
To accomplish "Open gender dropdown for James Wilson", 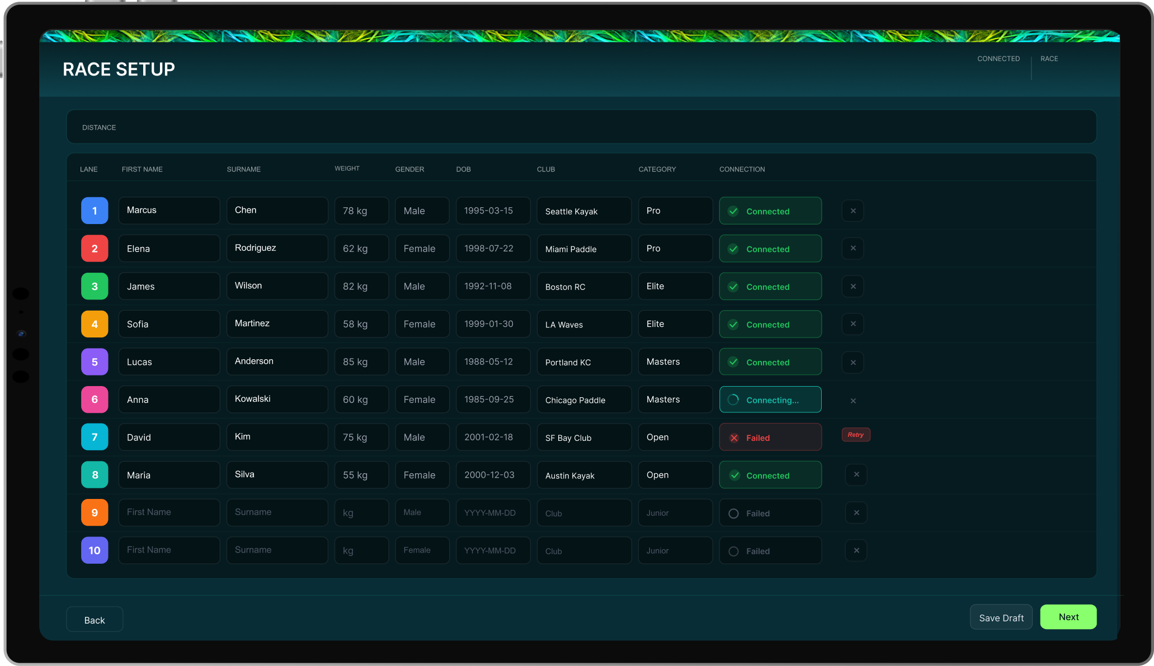I will pyautogui.click(x=422, y=286).
